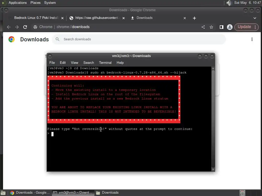
Task: Close the raw.githubusercontent tab
Action: pyautogui.click(x=124, y=18)
